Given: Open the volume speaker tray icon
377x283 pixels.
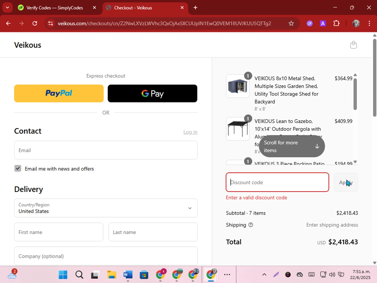Looking at the screenshot, I should pyautogui.click(x=332, y=275).
